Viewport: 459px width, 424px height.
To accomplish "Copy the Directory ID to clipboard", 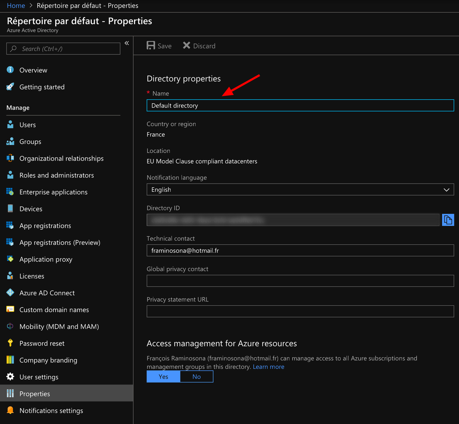I will coord(448,220).
